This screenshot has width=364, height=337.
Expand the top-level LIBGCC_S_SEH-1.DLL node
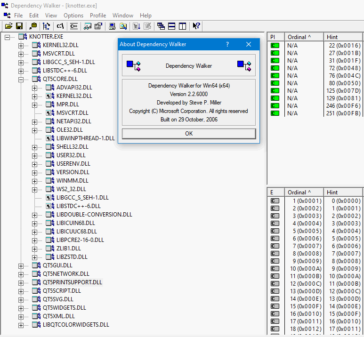[x=21, y=63]
